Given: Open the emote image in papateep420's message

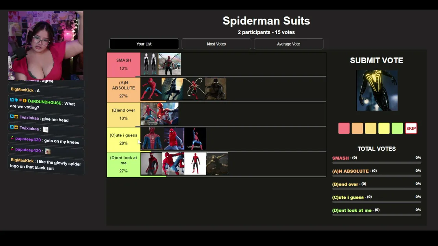Looking at the screenshot, I should pyautogui.click(x=48, y=151).
